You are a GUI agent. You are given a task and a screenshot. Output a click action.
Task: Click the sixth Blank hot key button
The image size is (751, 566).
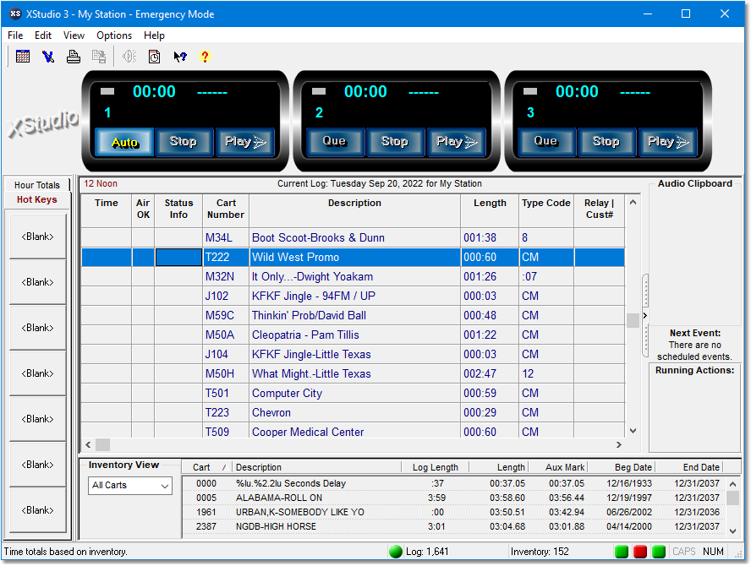point(38,465)
